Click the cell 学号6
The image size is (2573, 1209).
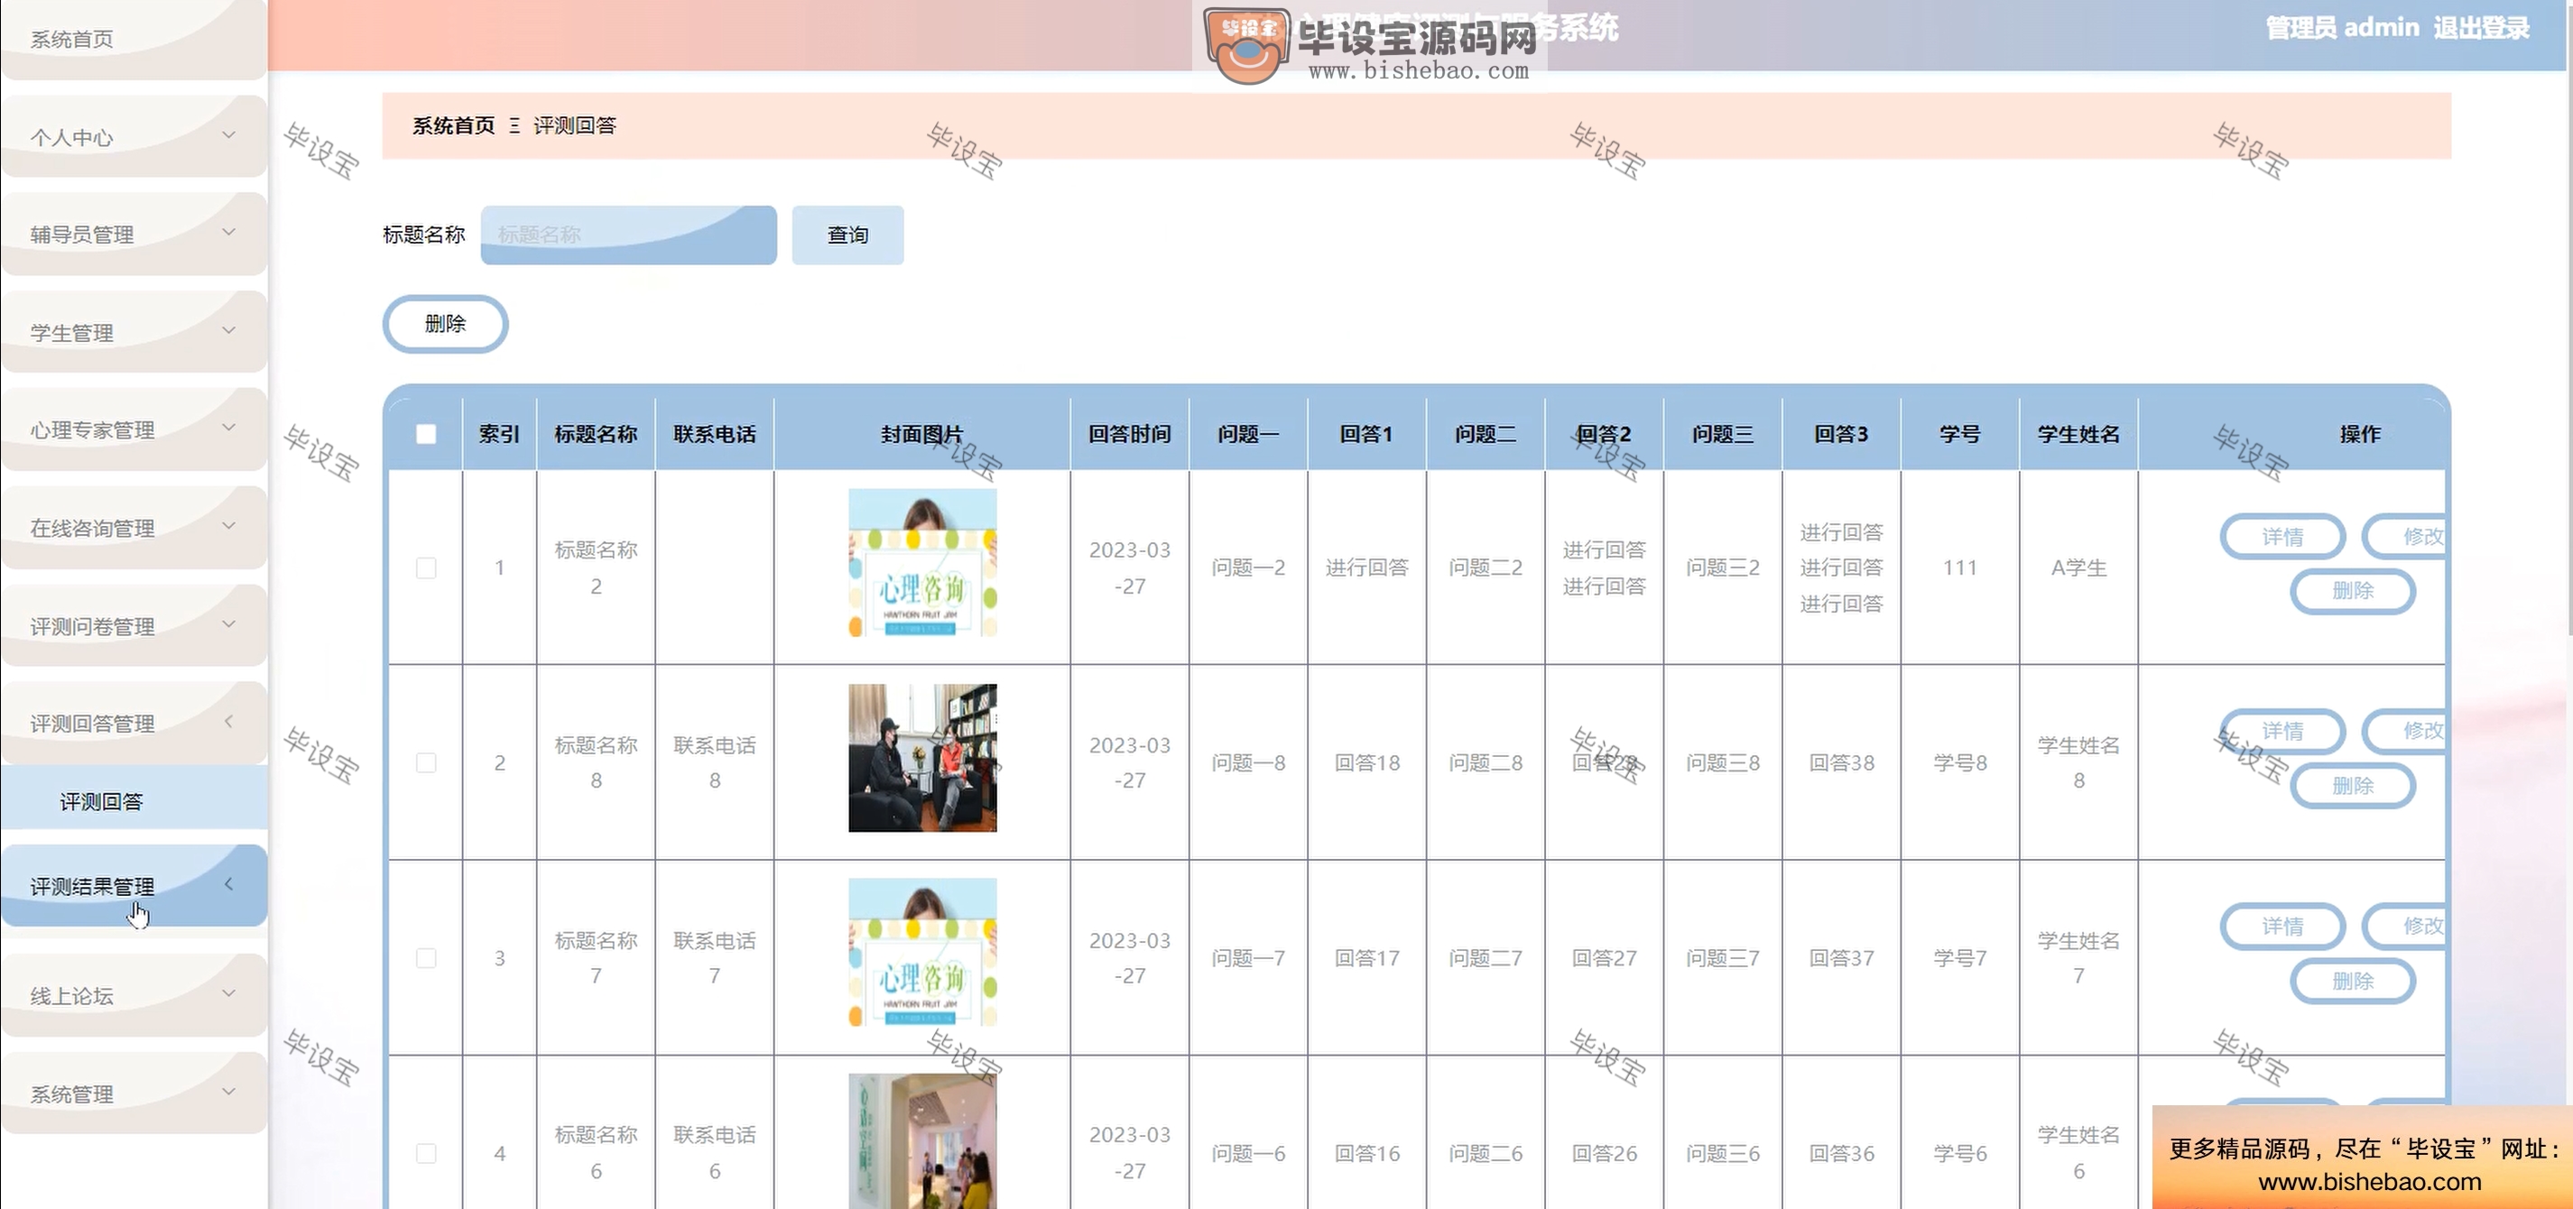coord(1959,1153)
